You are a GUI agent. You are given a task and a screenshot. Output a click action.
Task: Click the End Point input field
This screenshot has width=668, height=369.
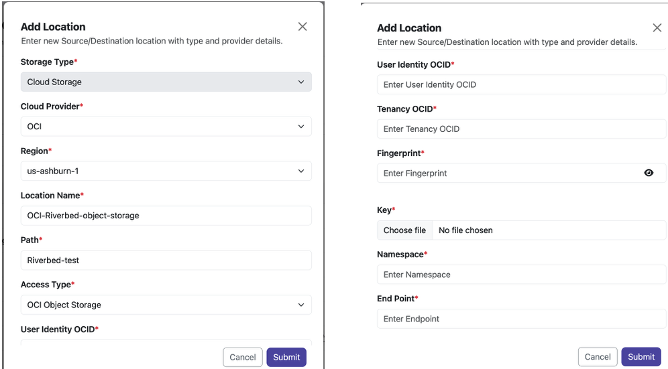(x=521, y=319)
